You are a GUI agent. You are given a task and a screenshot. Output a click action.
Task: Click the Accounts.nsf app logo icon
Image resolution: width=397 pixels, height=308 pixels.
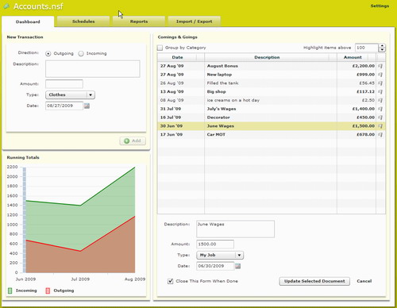coord(6,6)
